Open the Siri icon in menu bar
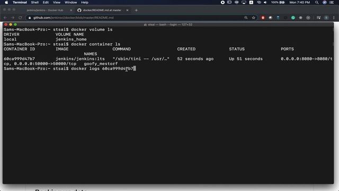Image resolution: width=339 pixels, height=191 pixels. pos(325,2)
